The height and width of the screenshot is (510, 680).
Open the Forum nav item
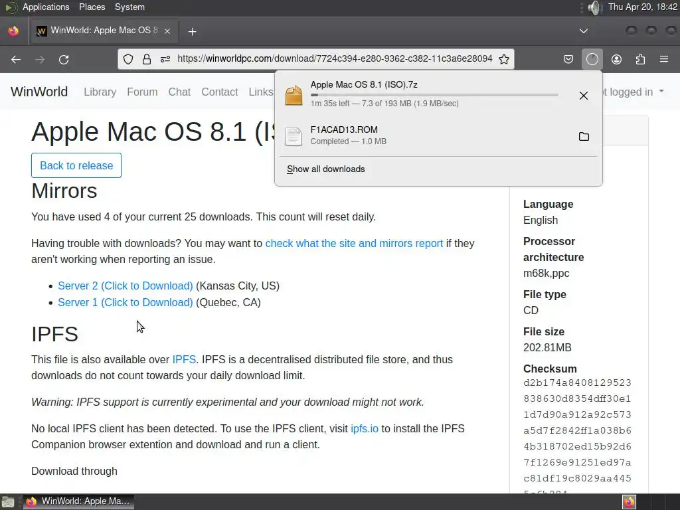pos(142,92)
